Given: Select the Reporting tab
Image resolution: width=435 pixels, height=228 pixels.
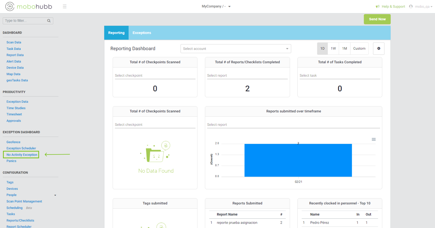Looking at the screenshot, I should 116,33.
